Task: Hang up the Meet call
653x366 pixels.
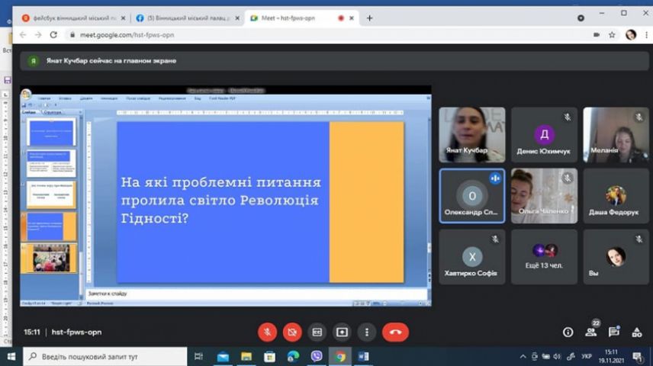Action: click(x=395, y=332)
